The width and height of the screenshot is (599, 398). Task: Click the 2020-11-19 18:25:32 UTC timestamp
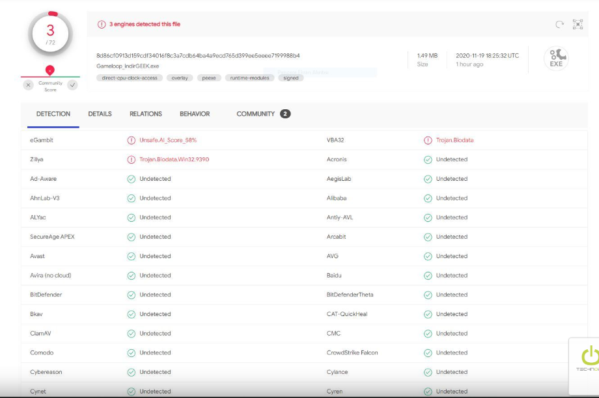(487, 56)
